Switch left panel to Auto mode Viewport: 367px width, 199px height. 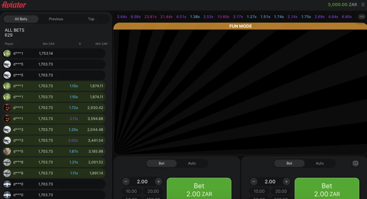pos(192,163)
